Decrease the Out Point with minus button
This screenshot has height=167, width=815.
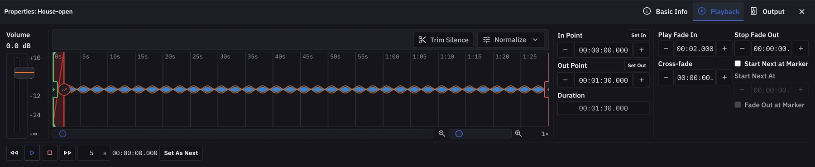pos(565,80)
